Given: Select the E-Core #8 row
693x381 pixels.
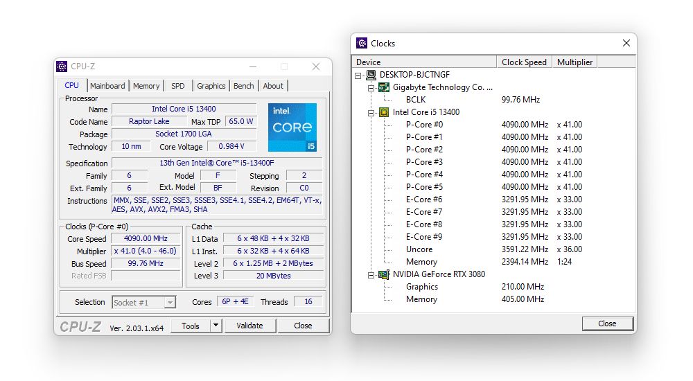Looking at the screenshot, I should coord(494,224).
